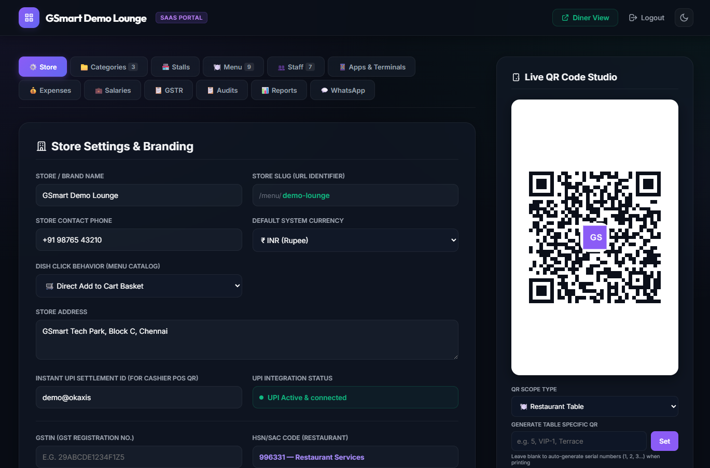
Task: Open the Expenses tab
Action: [x=50, y=90]
